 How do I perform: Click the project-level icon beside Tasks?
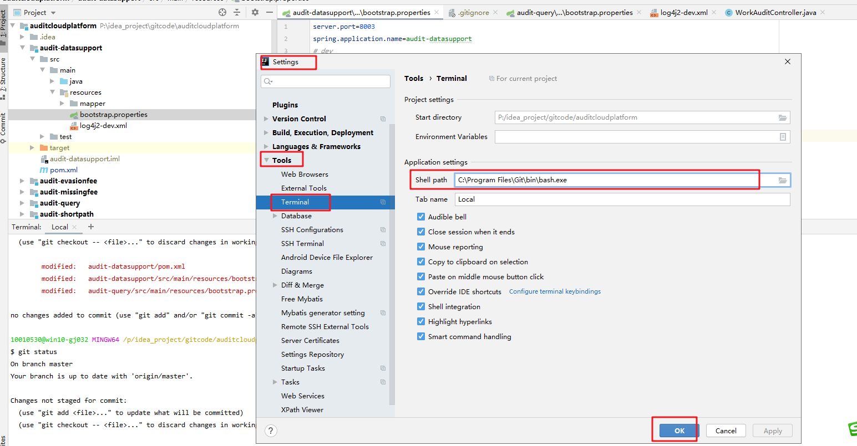[383, 382]
